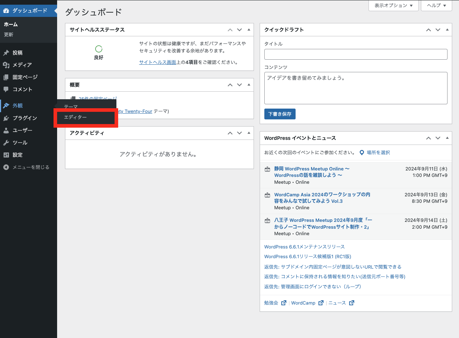Viewport: 459px width, 338px height.
Task: Click メニューを閉じる to collapse sidebar
Action: pyautogui.click(x=31, y=167)
